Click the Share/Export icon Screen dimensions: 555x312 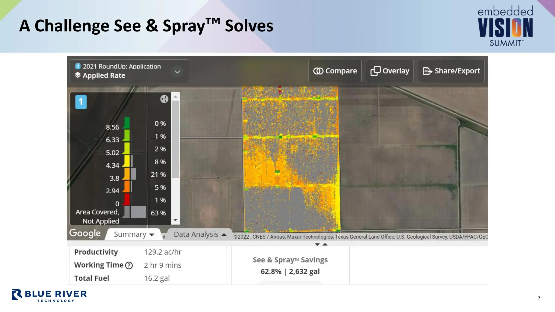(x=428, y=71)
